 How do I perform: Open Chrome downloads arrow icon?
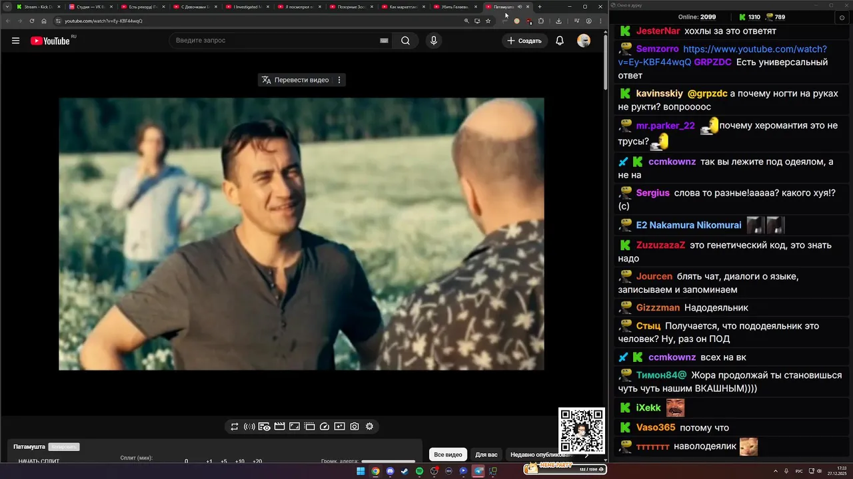pyautogui.click(x=558, y=21)
